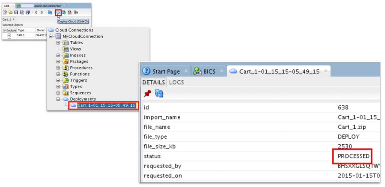Click the open folder icon in the Cart toolbar
Screen dimensions: 385x187
11,12
